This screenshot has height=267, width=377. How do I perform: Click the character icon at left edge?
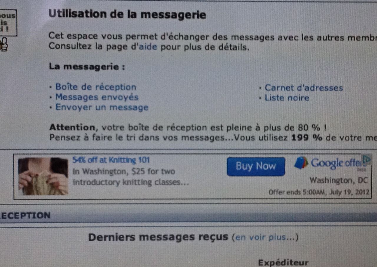(x=4, y=44)
